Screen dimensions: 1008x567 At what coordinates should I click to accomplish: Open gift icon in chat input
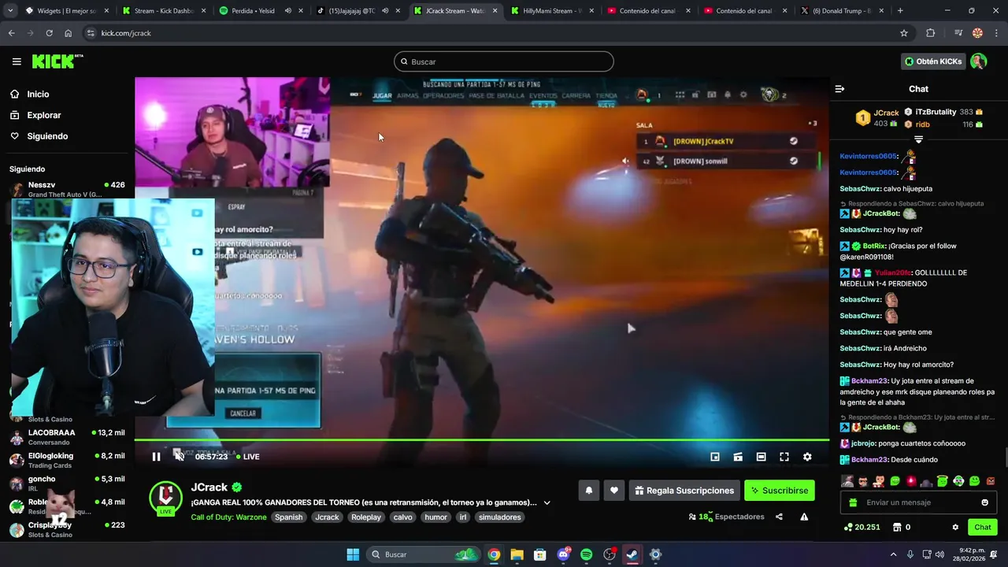[x=853, y=502]
